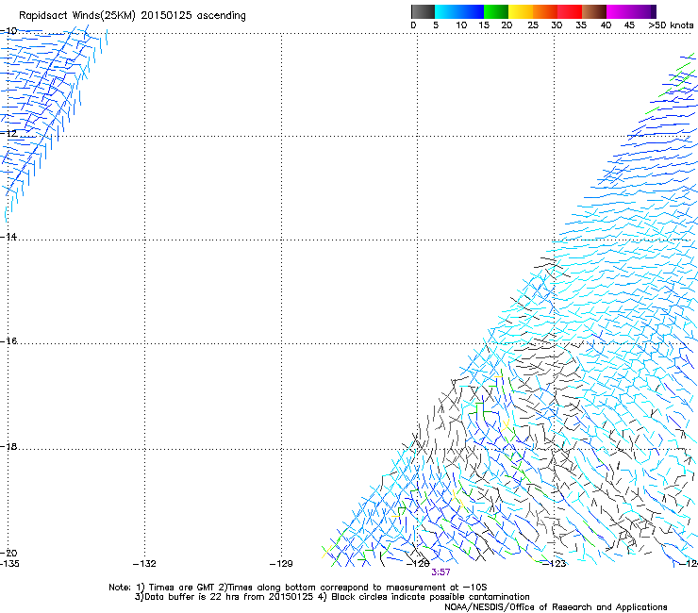Click the 'Rapidscat Winds(25KM) 20150125 ascending' title
This screenshot has height=613, width=698.
132,16
